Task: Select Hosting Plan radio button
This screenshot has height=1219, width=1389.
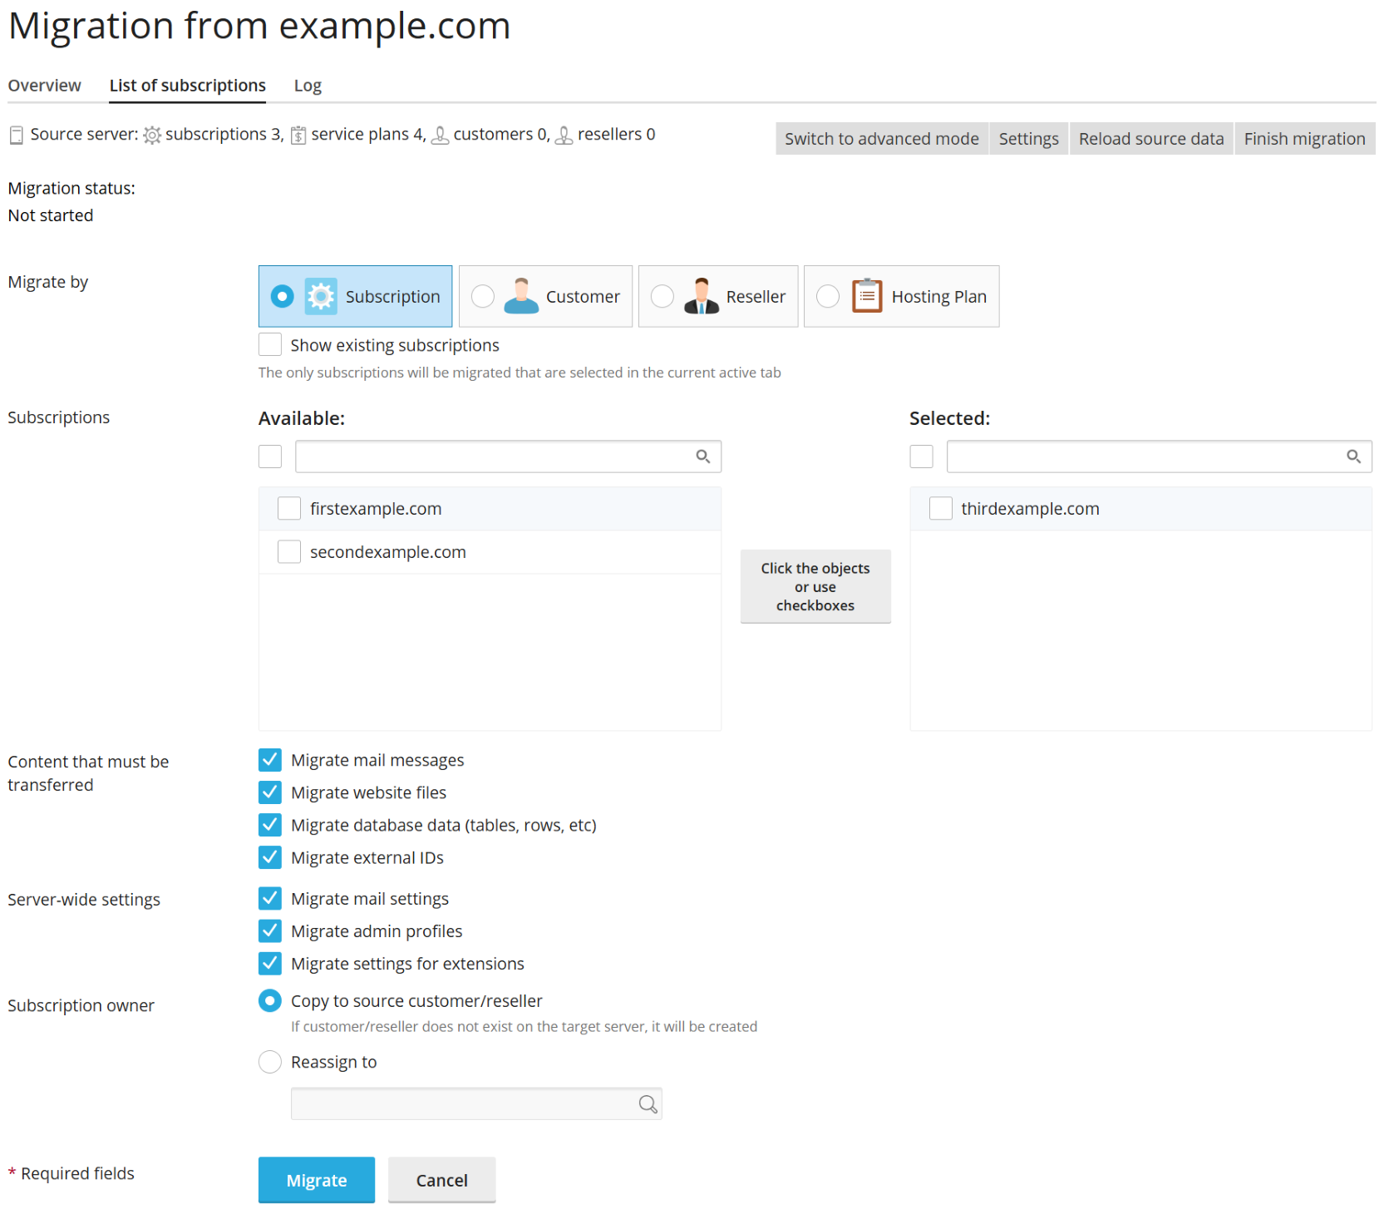Action: coord(828,297)
